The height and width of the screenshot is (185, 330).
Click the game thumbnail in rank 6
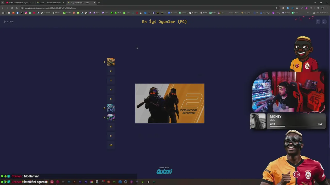tap(111, 108)
